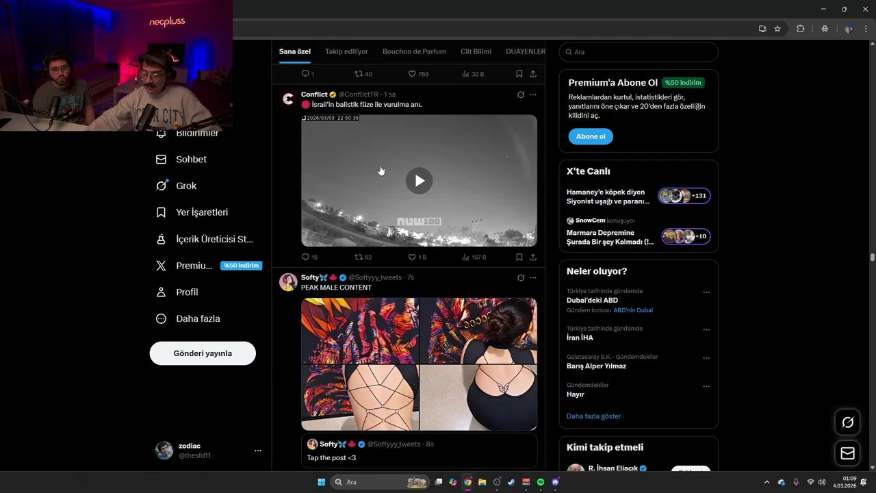Image resolution: width=876 pixels, height=493 pixels.
Task: Join Marmara Depremine live space
Action: pos(639,237)
